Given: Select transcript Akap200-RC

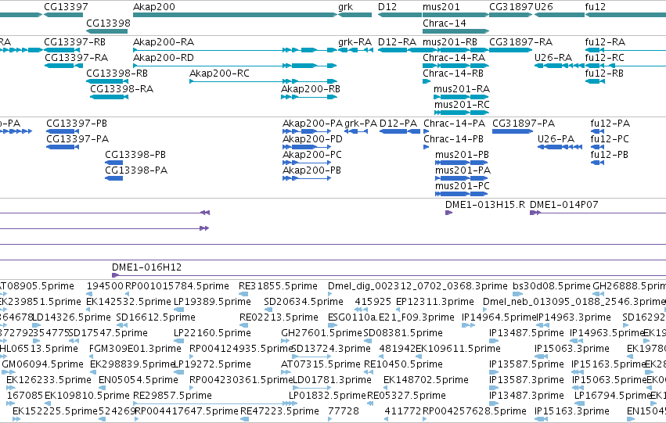Looking at the screenshot, I should pyautogui.click(x=220, y=73).
